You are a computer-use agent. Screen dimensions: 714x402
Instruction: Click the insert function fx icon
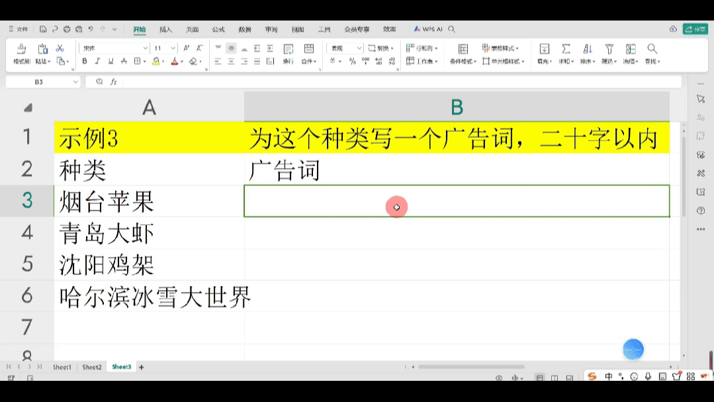click(x=113, y=81)
